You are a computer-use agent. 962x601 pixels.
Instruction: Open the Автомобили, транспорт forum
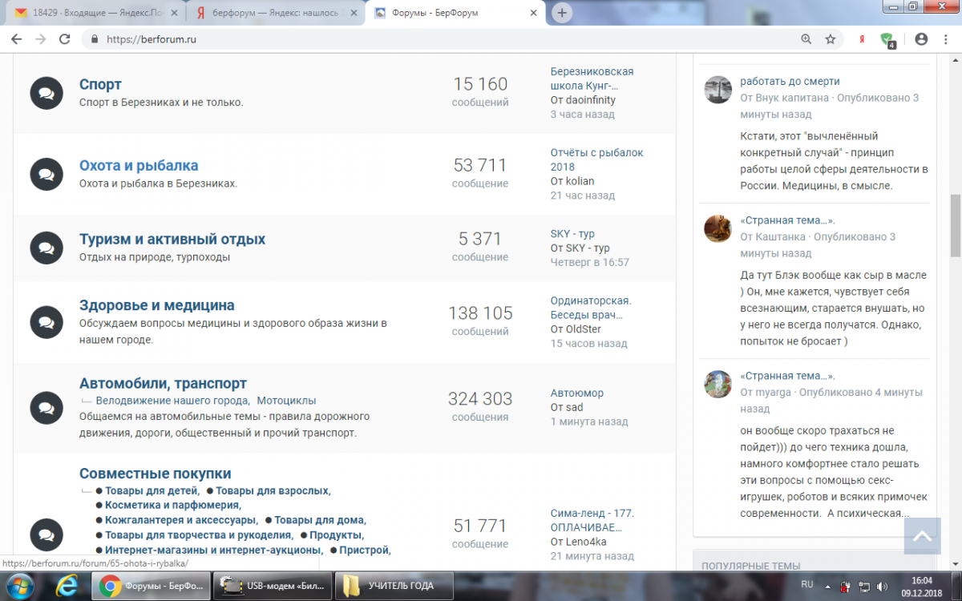[163, 384]
